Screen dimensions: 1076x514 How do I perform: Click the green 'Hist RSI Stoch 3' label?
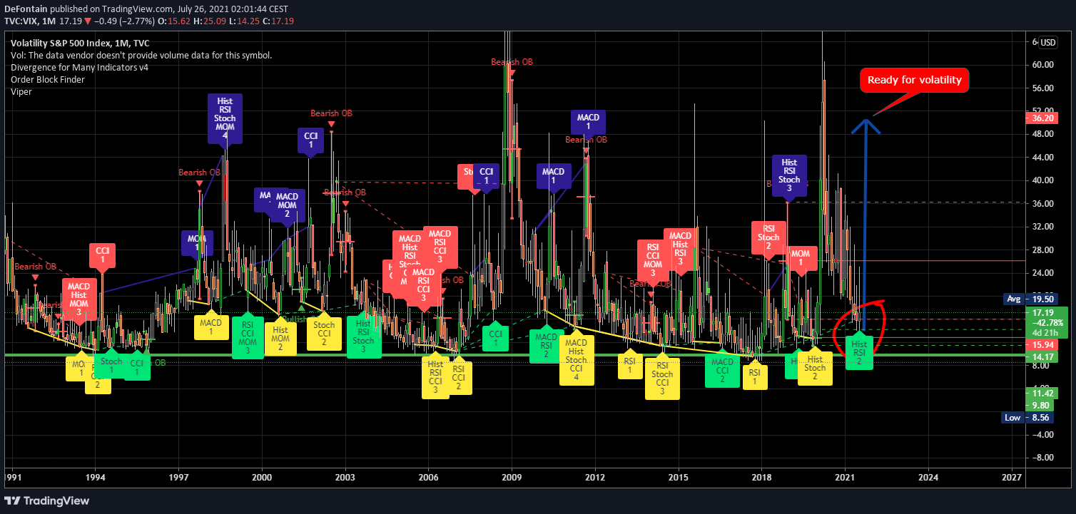click(363, 336)
